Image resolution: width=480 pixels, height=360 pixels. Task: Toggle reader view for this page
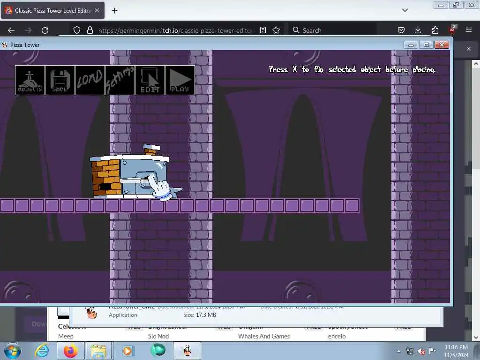point(262,30)
